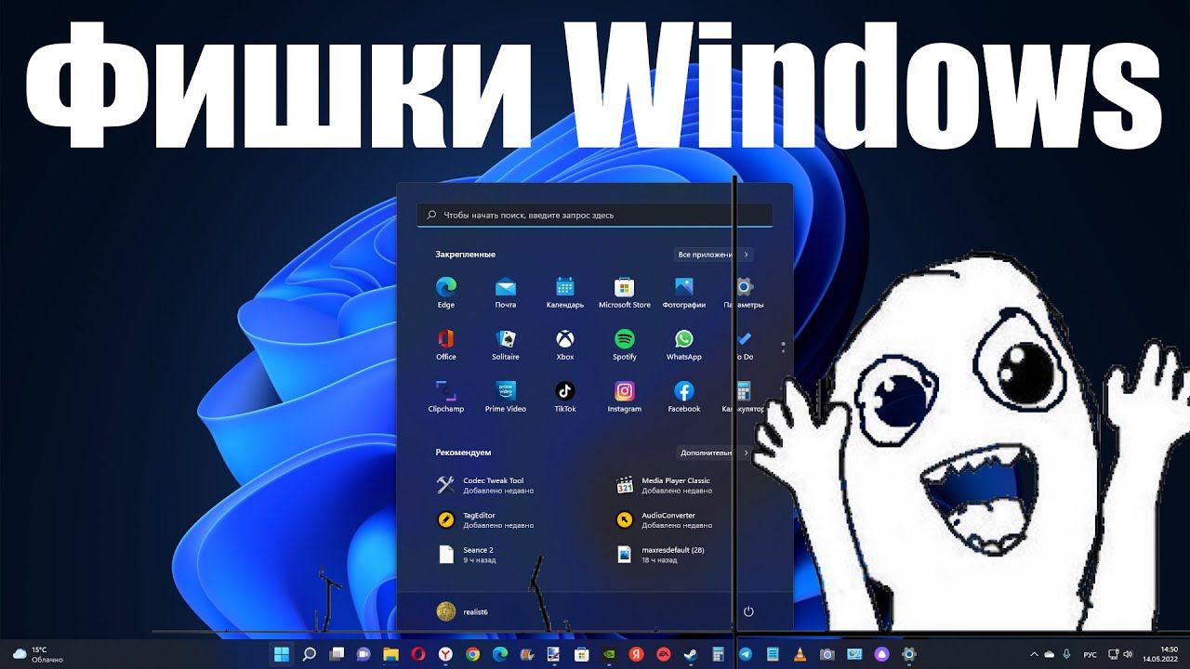Open the EA app on taskbar
The width and height of the screenshot is (1190, 669).
coord(664,653)
